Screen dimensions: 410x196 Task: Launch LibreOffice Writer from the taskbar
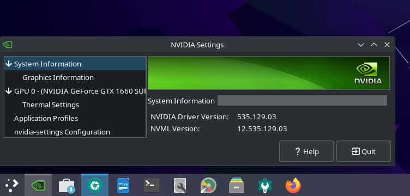pyautogui.click(x=123, y=186)
